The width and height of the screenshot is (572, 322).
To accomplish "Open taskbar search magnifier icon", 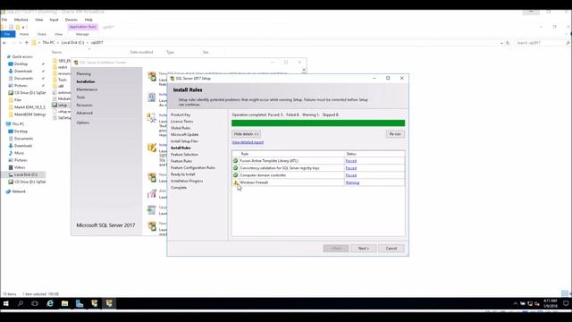I will [21, 303].
